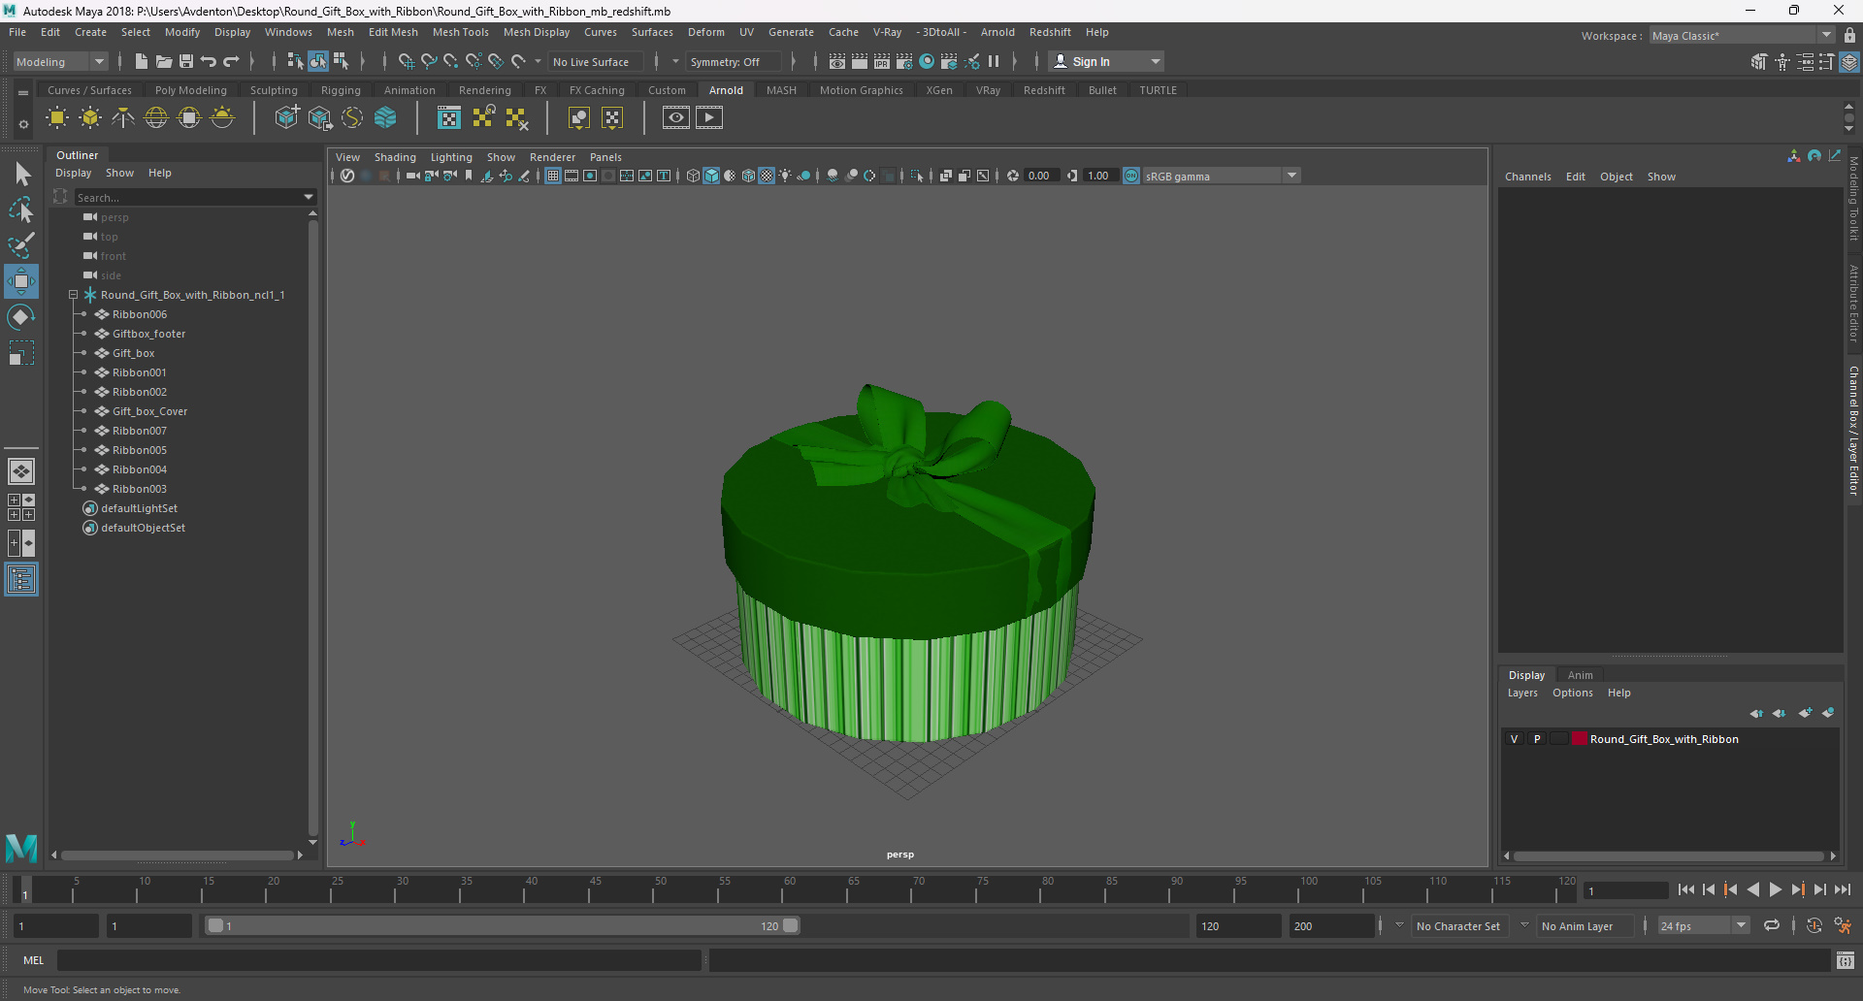Toggle Modeling Toolkit icon top-right
The height and width of the screenshot is (1001, 1863).
coord(1758,62)
